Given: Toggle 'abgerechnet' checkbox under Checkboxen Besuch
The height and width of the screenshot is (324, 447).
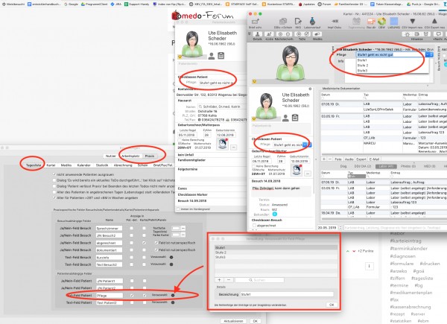Looking at the screenshot, I should (x=254, y=226).
